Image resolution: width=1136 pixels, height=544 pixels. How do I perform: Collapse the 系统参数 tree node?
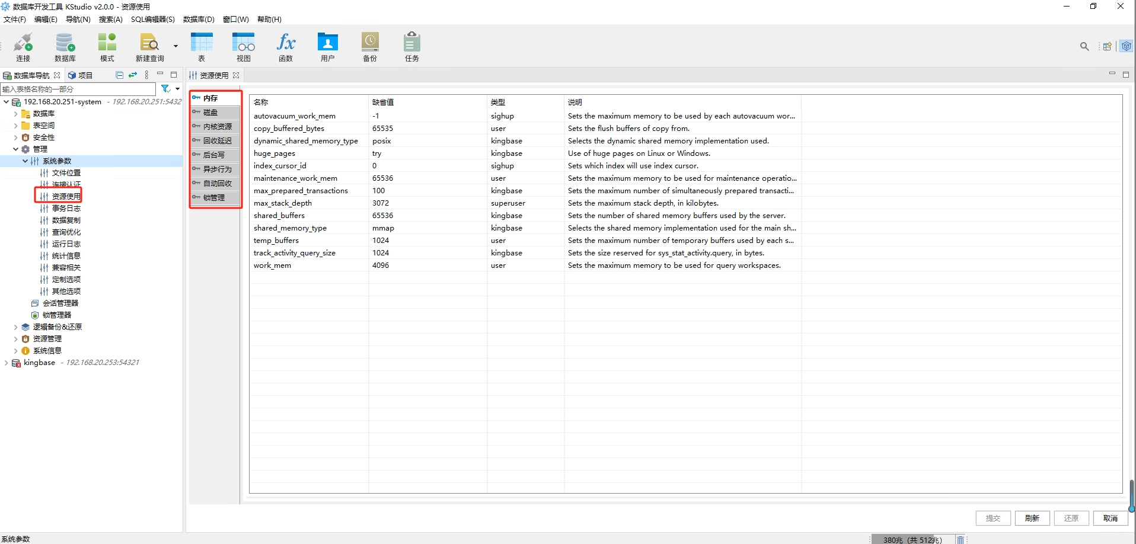point(25,161)
